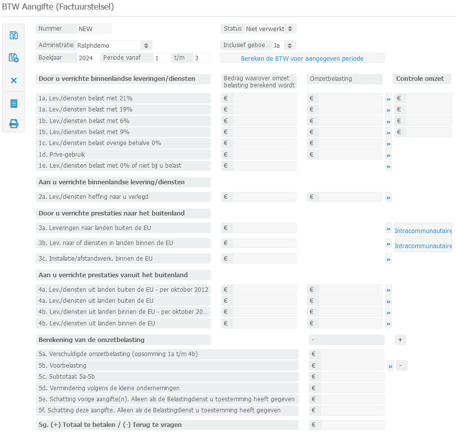Screen dimensions: 456x433
Task: Click the save icon in the sidebar
Action: point(14,35)
